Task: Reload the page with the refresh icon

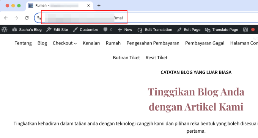Action: point(27,18)
